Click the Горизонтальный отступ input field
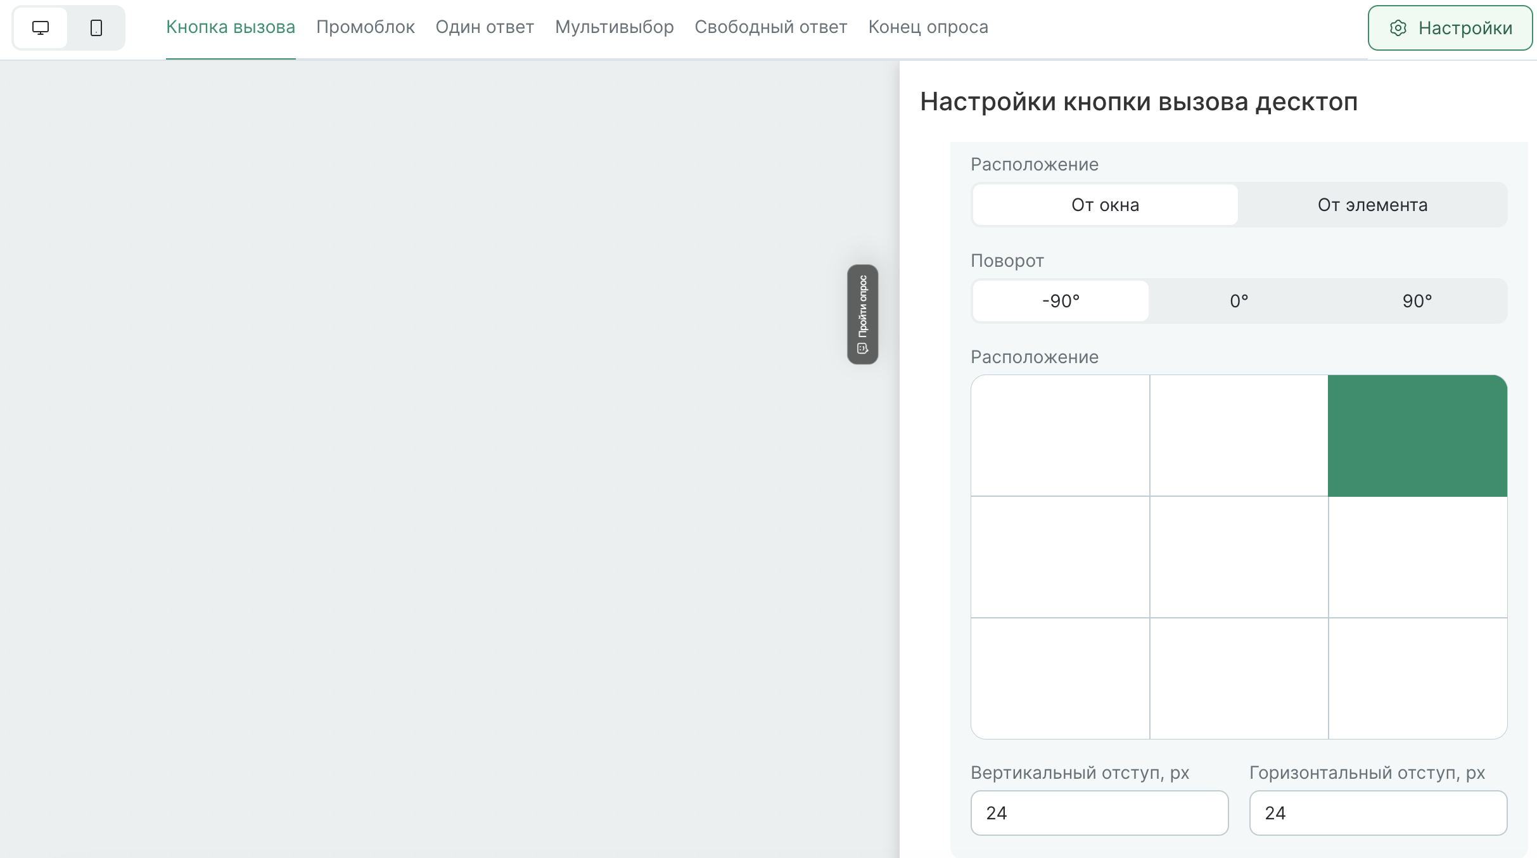The height and width of the screenshot is (858, 1537). pyautogui.click(x=1378, y=813)
